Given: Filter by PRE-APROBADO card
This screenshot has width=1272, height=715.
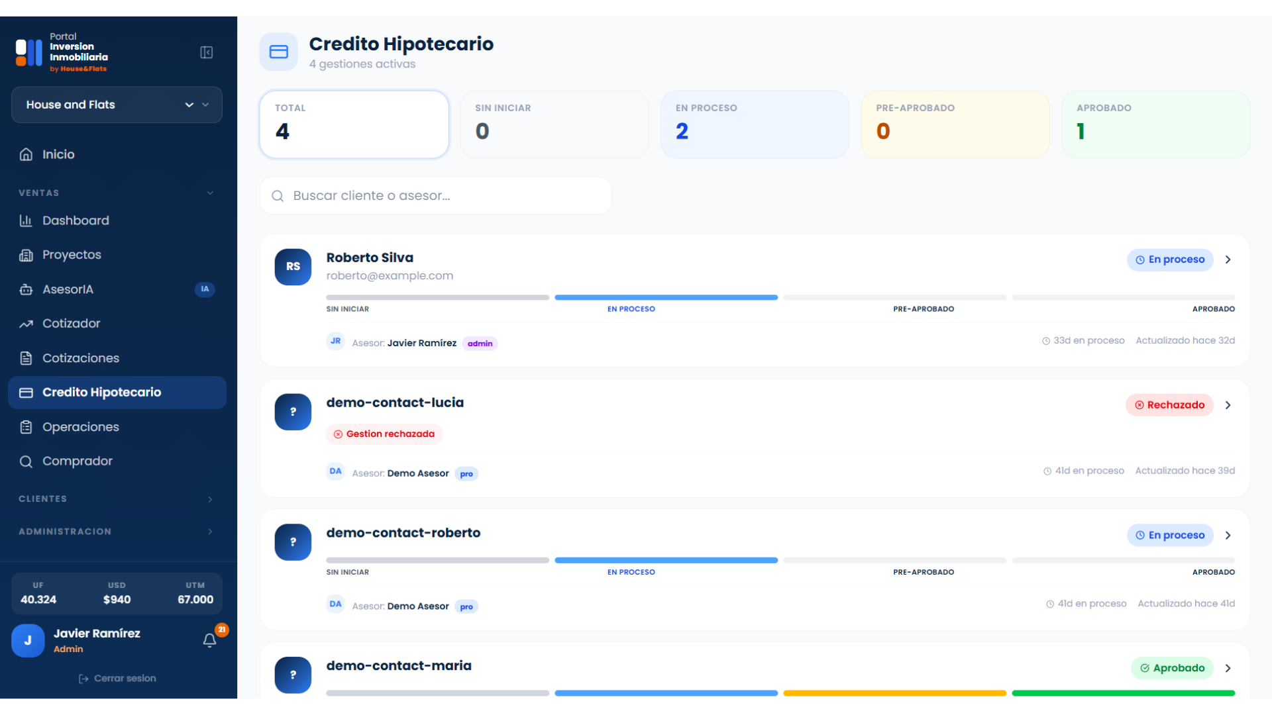Looking at the screenshot, I should pos(955,124).
